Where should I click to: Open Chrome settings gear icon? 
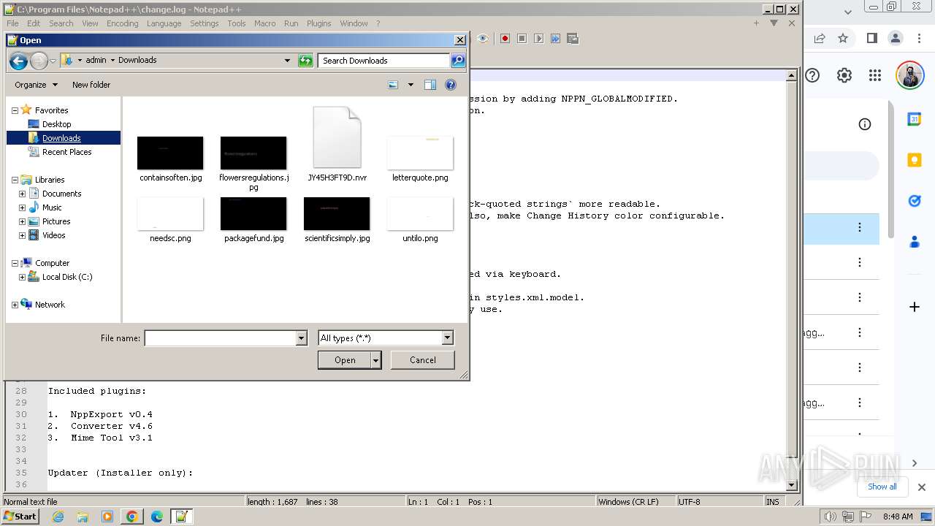point(844,75)
